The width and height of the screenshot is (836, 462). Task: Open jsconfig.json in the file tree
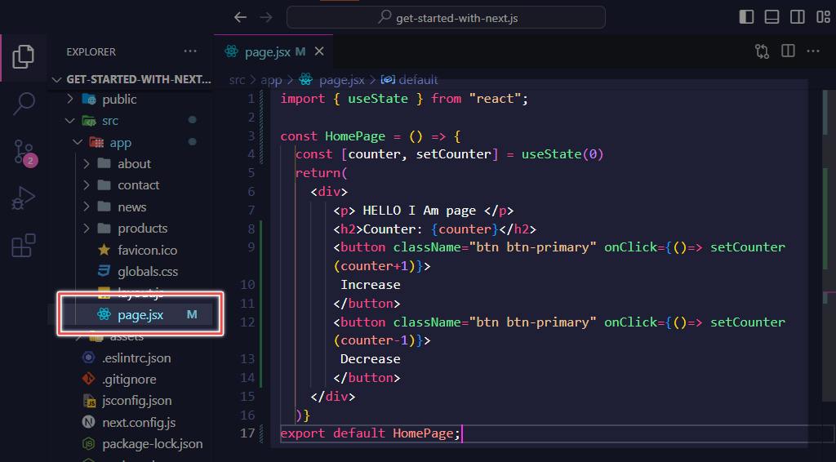tap(127, 401)
